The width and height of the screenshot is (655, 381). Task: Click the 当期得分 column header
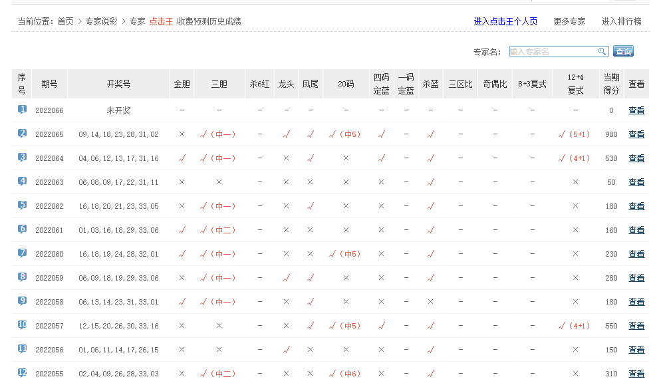coord(611,84)
